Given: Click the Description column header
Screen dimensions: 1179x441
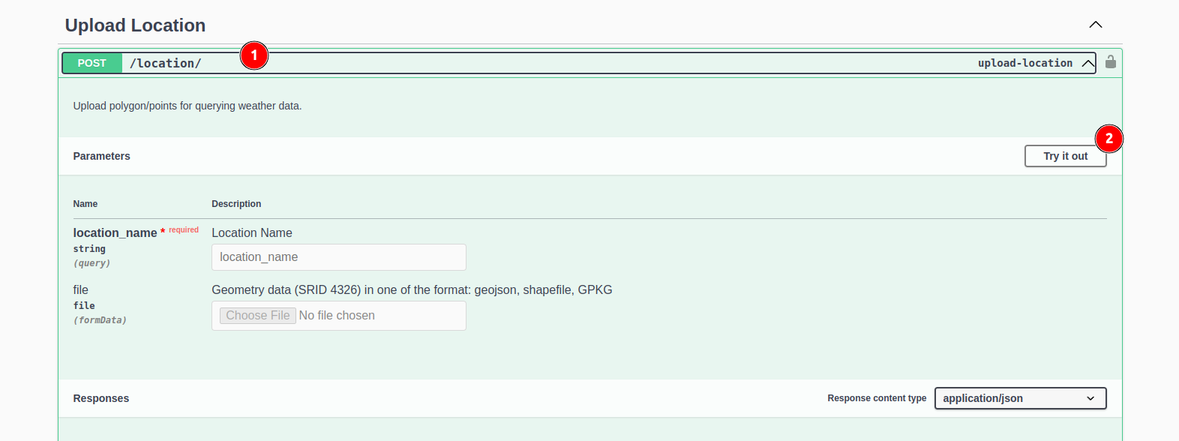Looking at the screenshot, I should click(x=236, y=204).
